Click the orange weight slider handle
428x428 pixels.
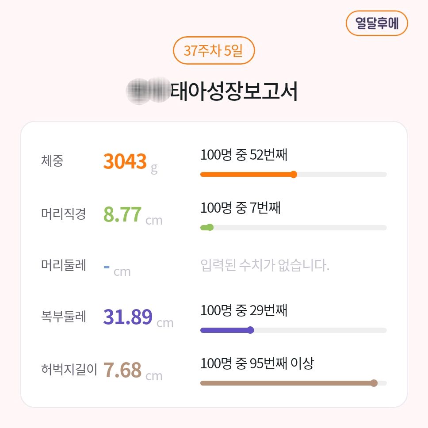[x=294, y=174]
